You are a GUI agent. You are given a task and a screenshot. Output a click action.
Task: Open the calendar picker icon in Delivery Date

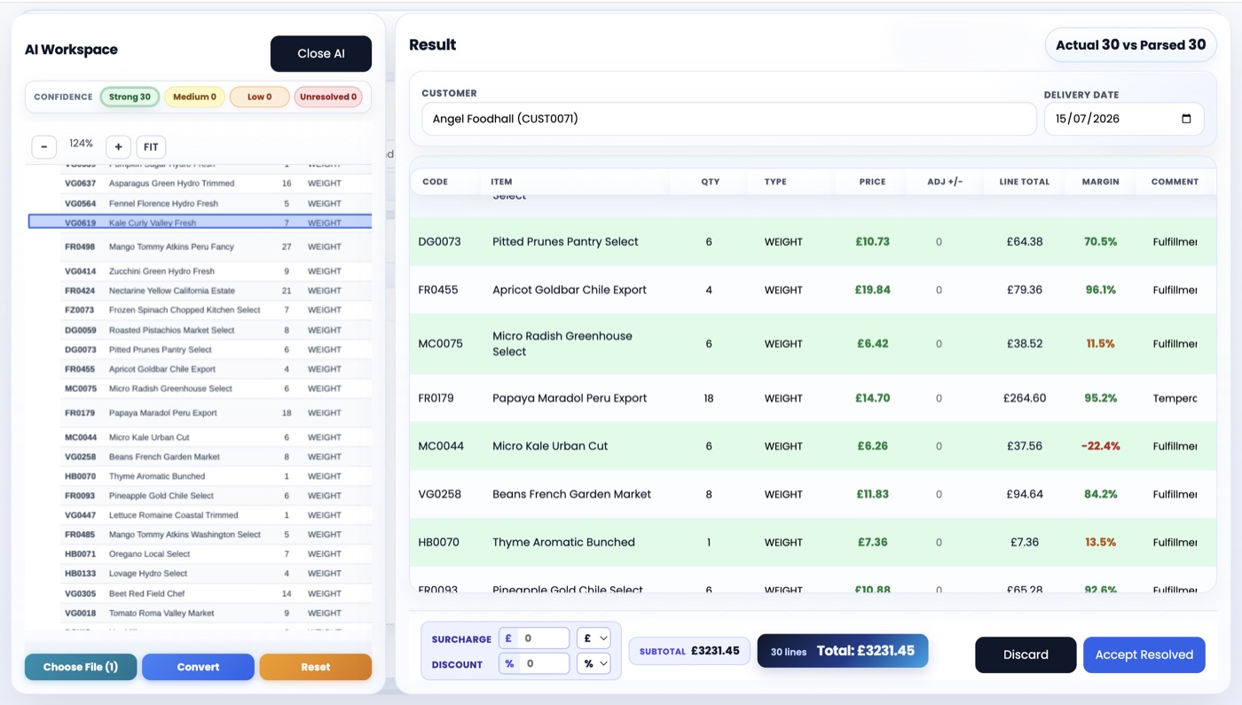1186,119
